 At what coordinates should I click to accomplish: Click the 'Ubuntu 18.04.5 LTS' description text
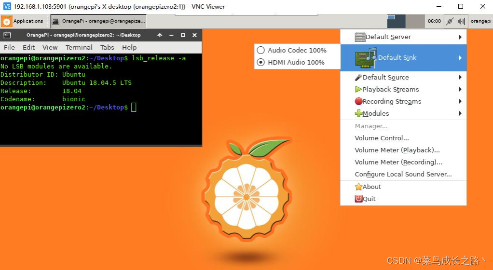pyautogui.click(x=97, y=82)
